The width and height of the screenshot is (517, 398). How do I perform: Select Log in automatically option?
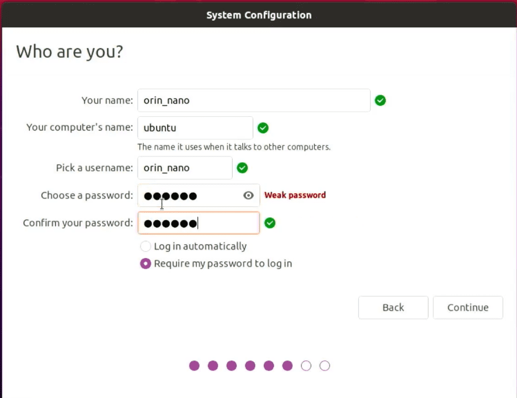point(145,246)
